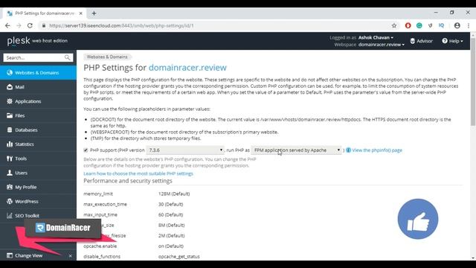Viewport: 476px width, 268px height.
Task: Click the Applications gear icon
Action: click(10, 101)
